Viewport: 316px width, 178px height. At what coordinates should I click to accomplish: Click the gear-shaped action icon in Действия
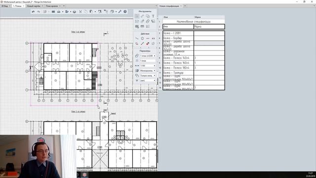[142, 39]
